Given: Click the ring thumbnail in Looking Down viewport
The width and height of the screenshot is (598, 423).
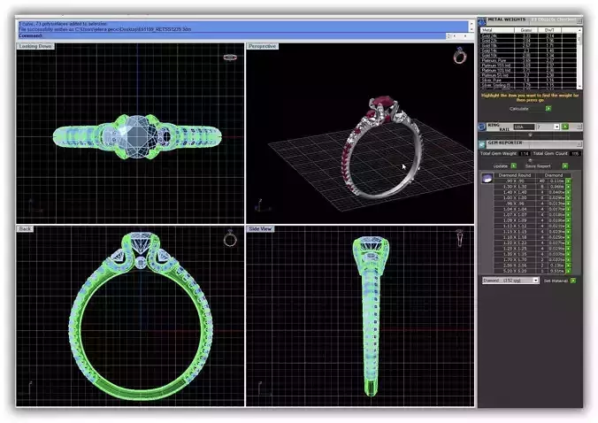Looking at the screenshot, I should coord(230,58).
